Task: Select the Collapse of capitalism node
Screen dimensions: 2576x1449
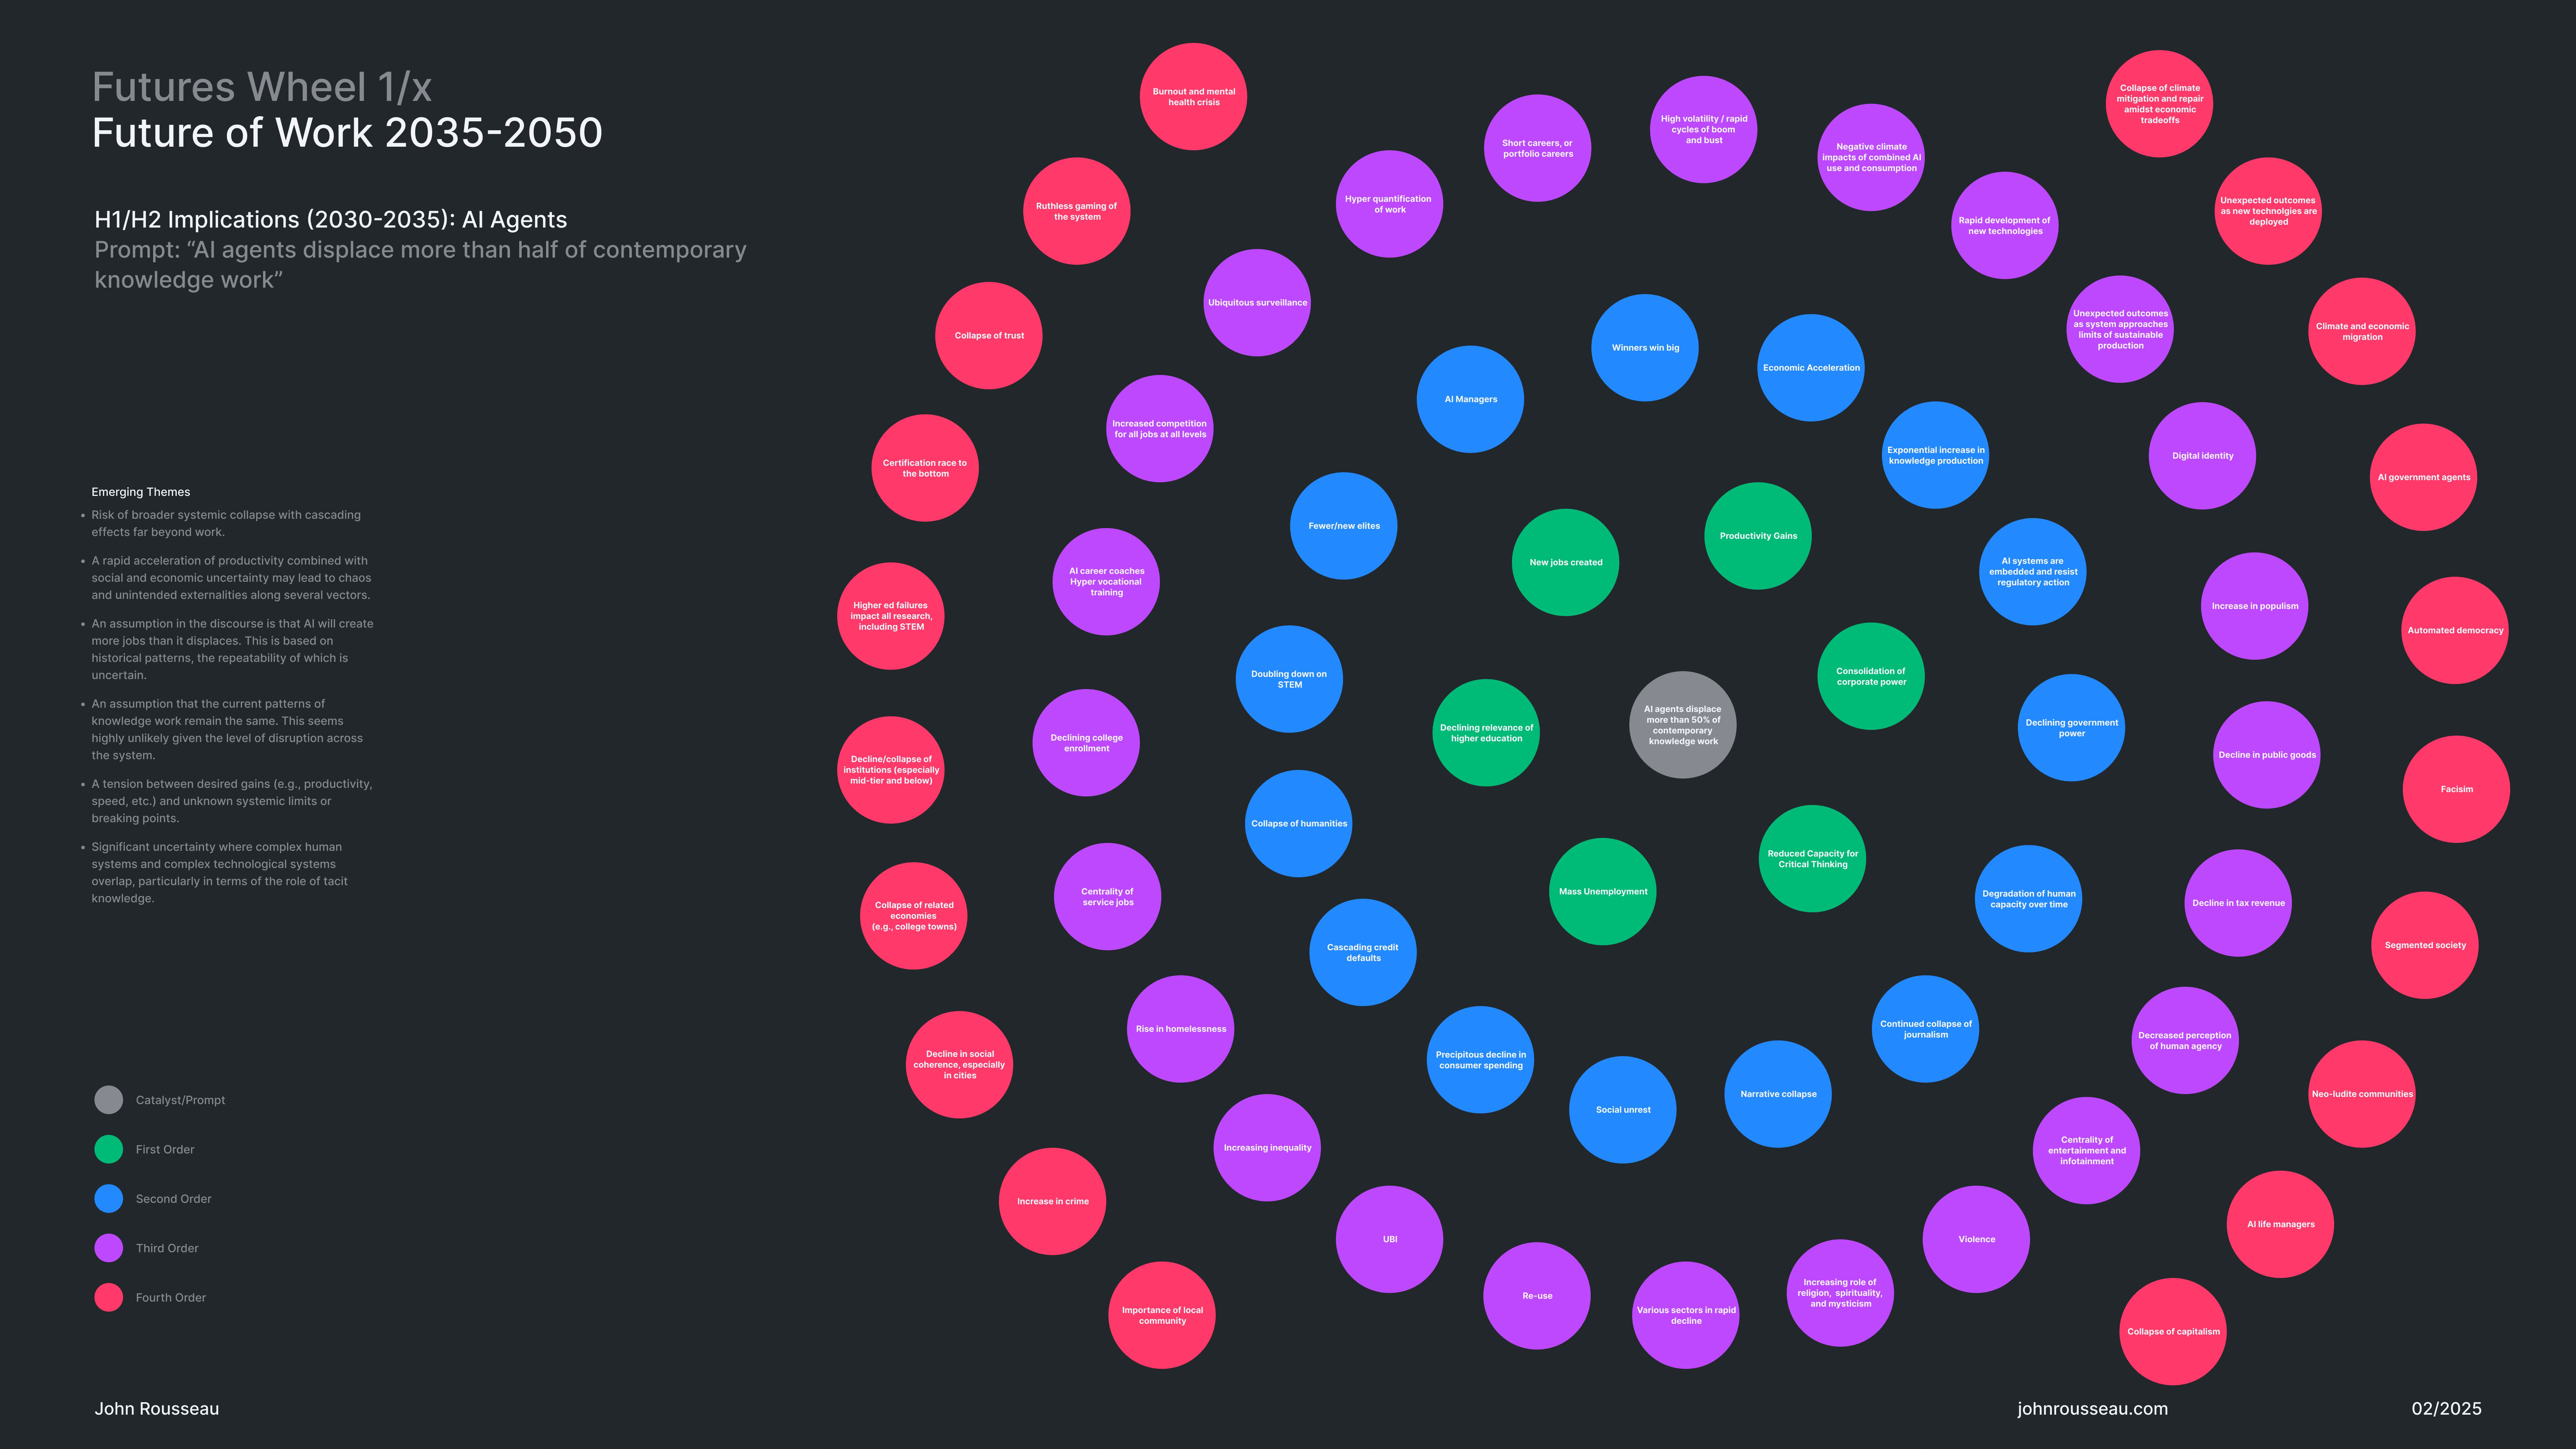Action: (x=2173, y=1331)
